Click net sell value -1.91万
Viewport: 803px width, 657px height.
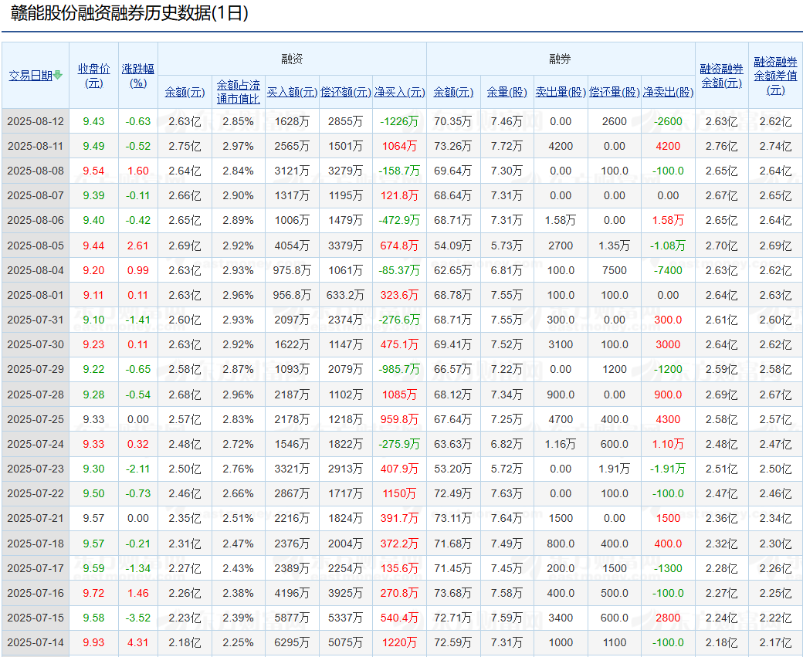click(669, 469)
